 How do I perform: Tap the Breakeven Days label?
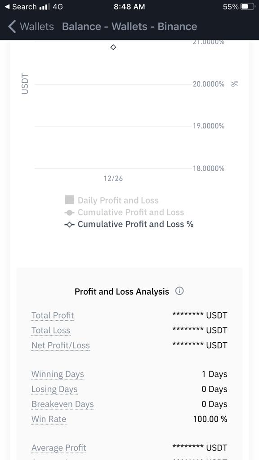click(63, 404)
